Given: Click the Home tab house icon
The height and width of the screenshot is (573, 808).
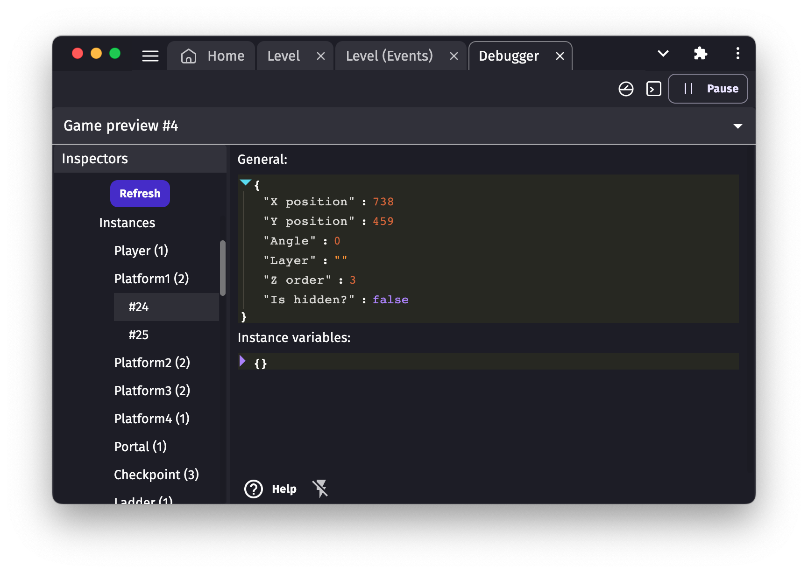Looking at the screenshot, I should [x=189, y=56].
